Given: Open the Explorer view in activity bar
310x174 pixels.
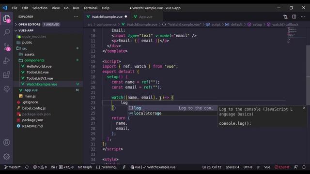Looking at the screenshot, I should click(x=6, y=18).
